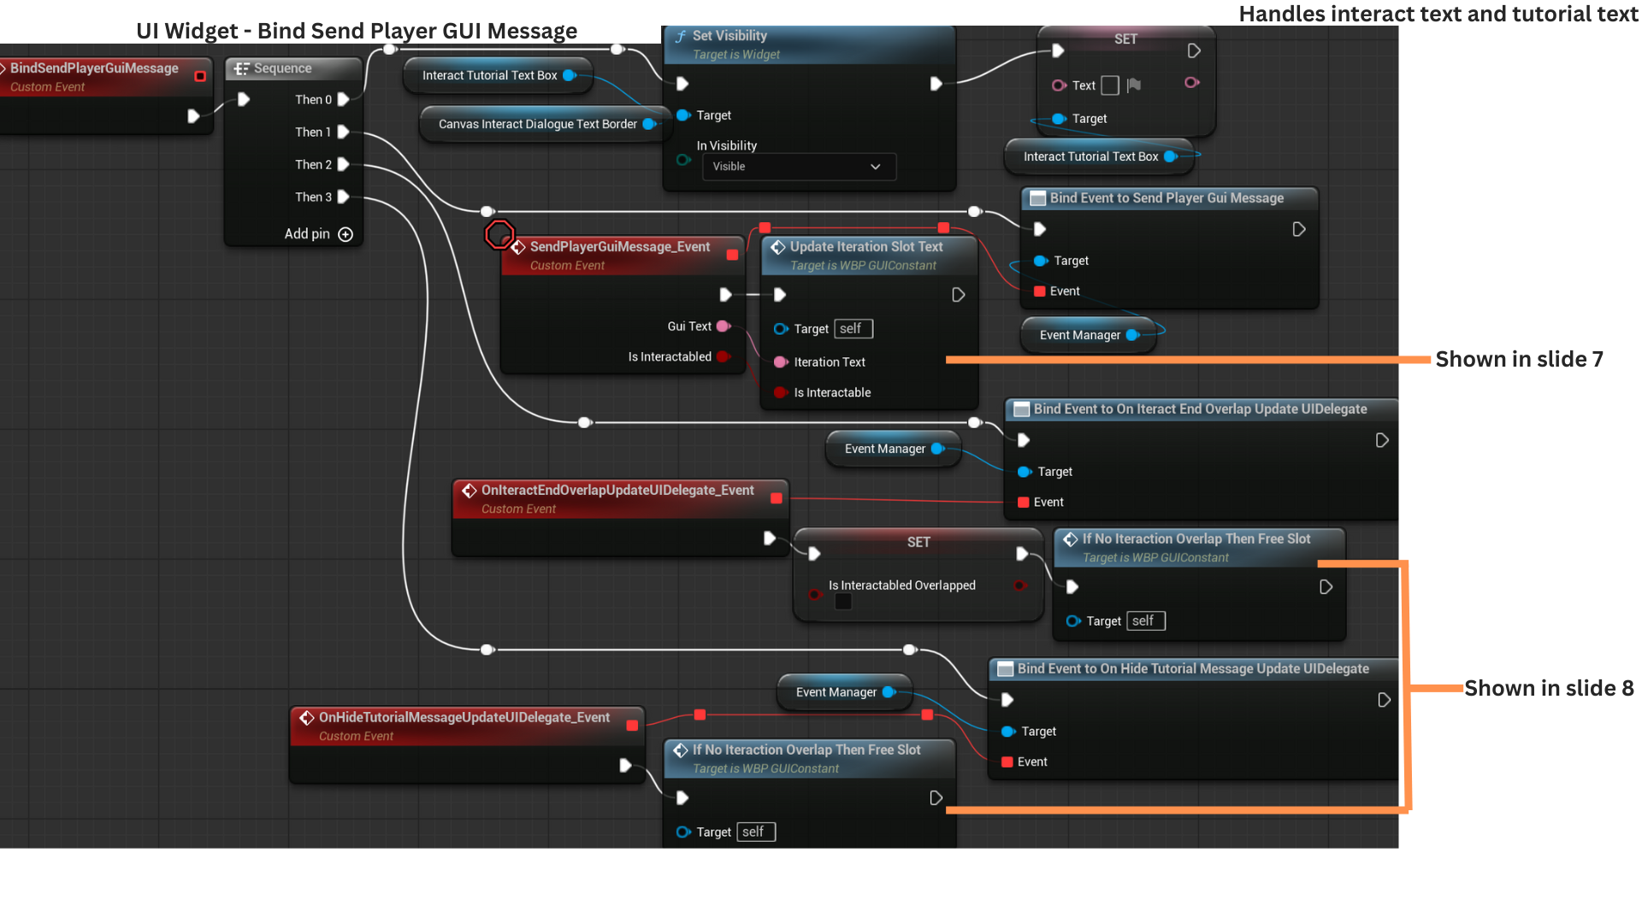Click Then 3 output execution pin
Screen dimensions: 1642x923
click(x=344, y=197)
